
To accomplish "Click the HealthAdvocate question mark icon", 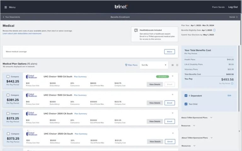I will click(x=136, y=30).
